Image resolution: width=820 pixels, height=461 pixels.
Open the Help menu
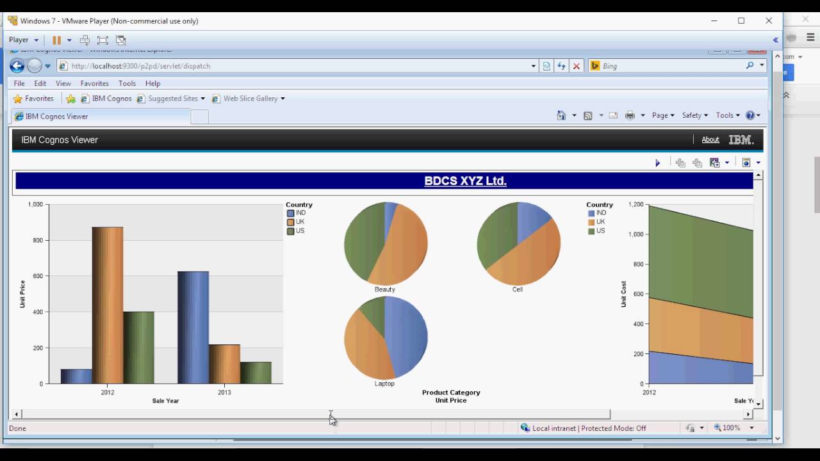click(152, 83)
